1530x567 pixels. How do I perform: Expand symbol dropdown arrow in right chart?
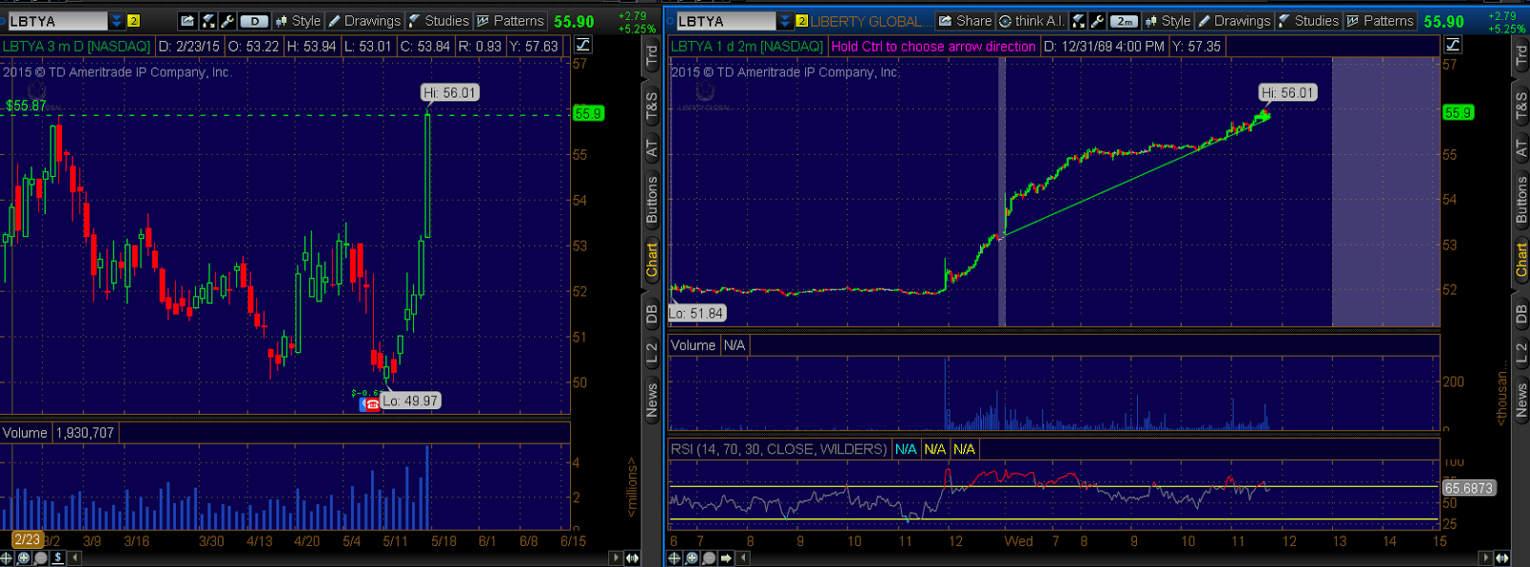coord(786,21)
